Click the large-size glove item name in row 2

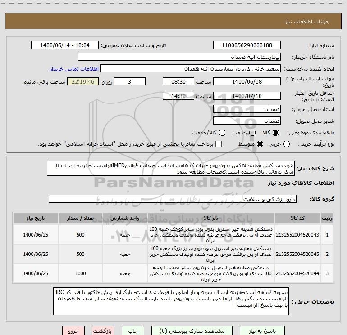coord(211,254)
